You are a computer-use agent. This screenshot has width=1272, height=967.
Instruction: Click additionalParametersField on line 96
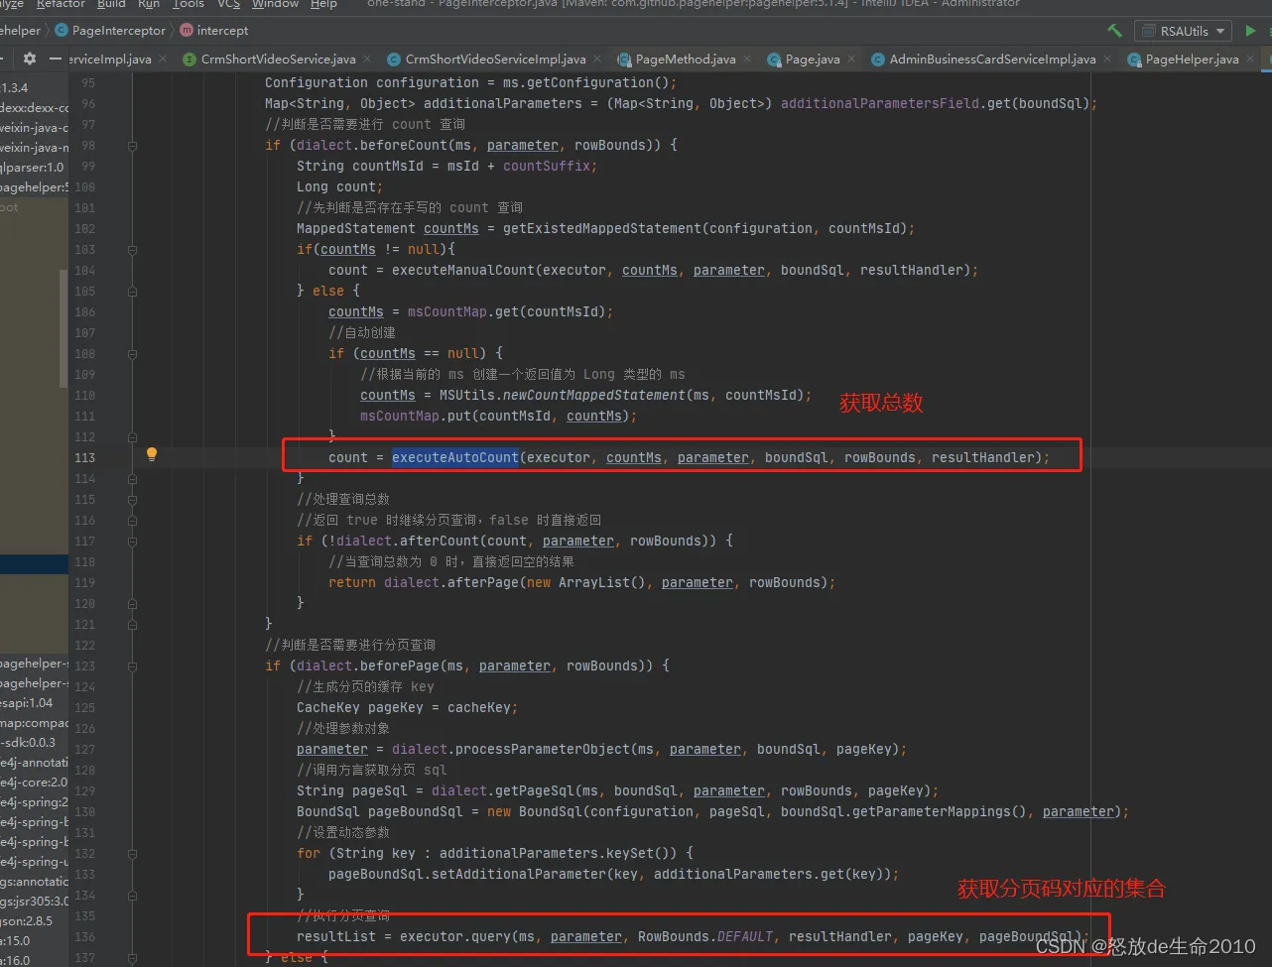pos(880,103)
